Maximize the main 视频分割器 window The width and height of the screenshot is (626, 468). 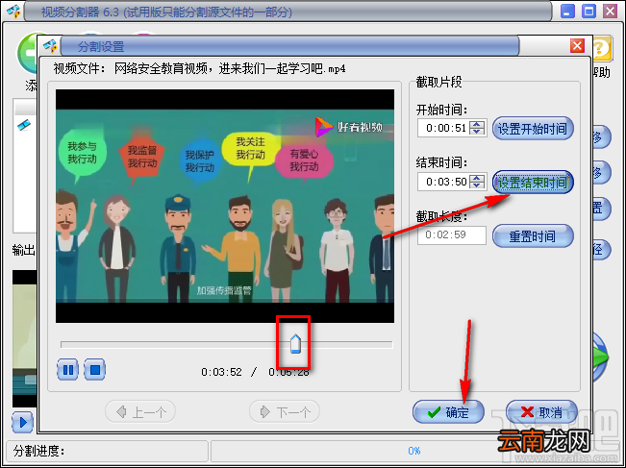[588, 11]
